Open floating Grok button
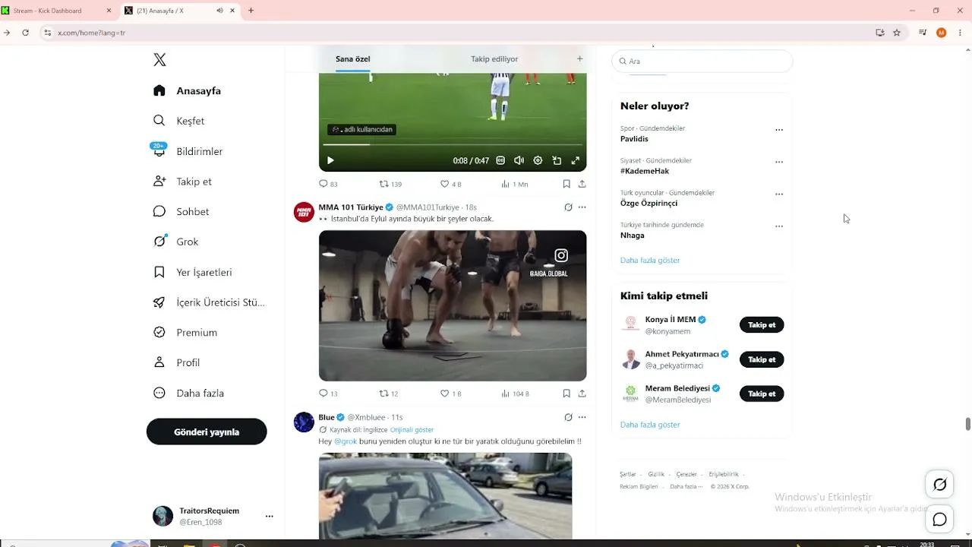 (940, 485)
